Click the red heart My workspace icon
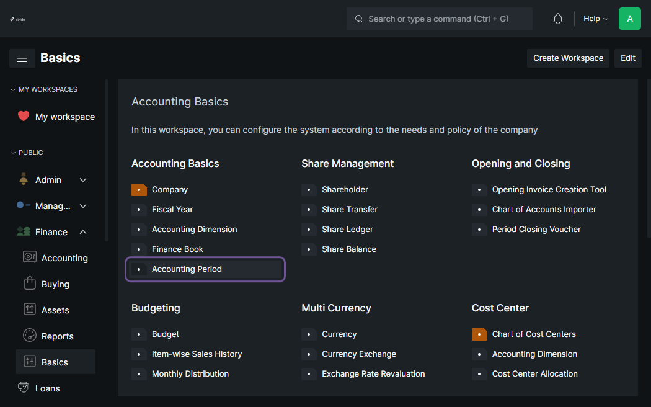 tap(24, 116)
